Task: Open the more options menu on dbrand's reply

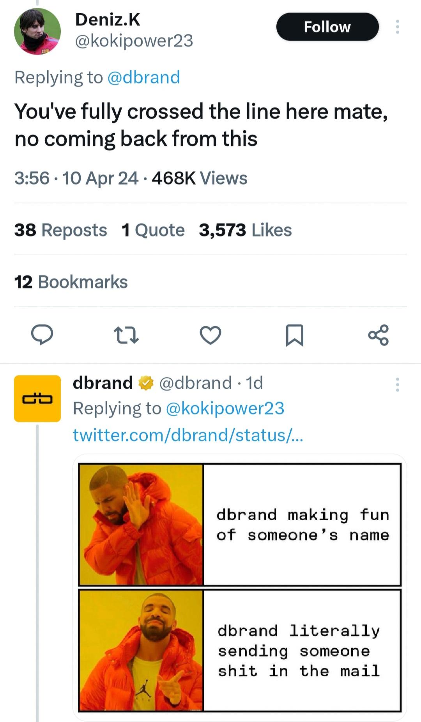Action: pos(398,384)
